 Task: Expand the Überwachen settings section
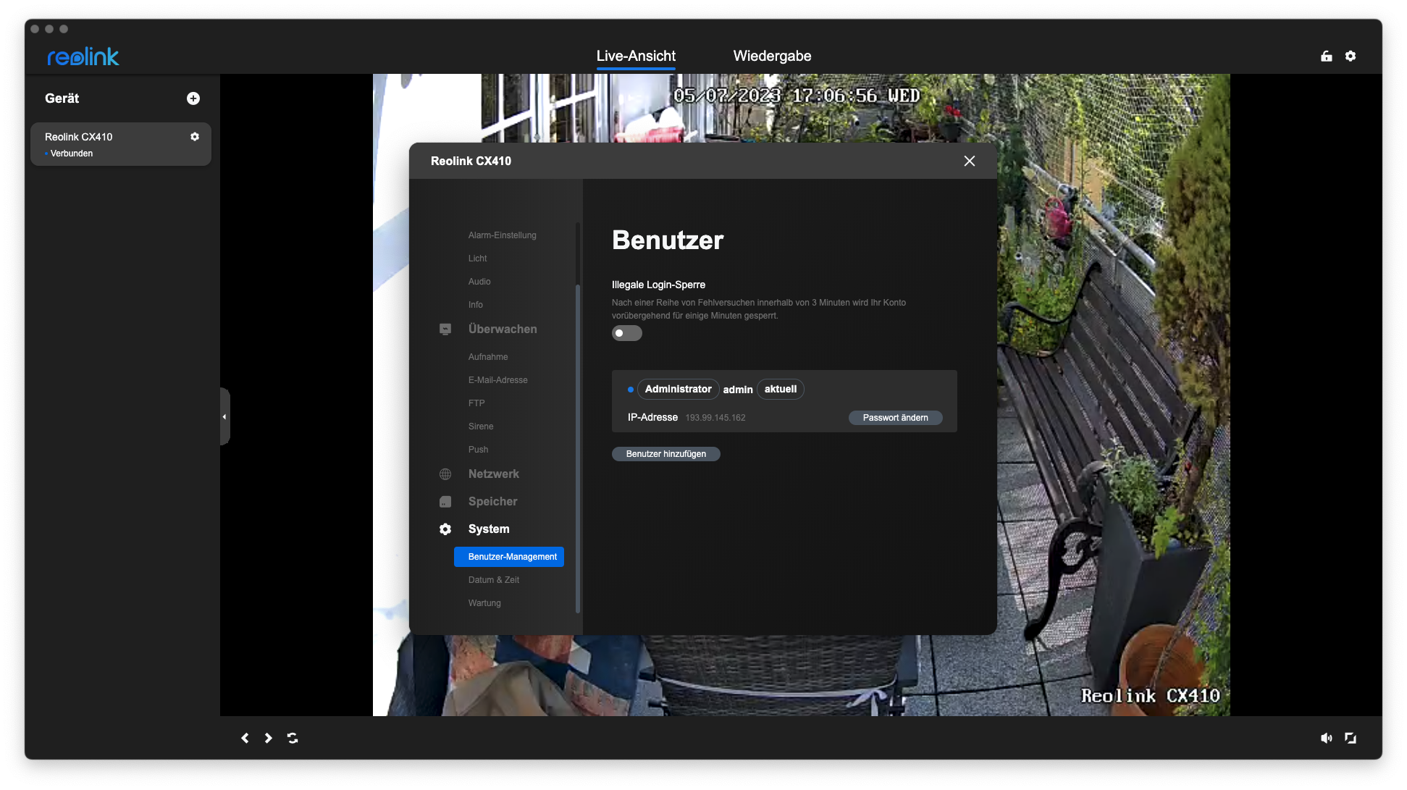click(x=502, y=329)
